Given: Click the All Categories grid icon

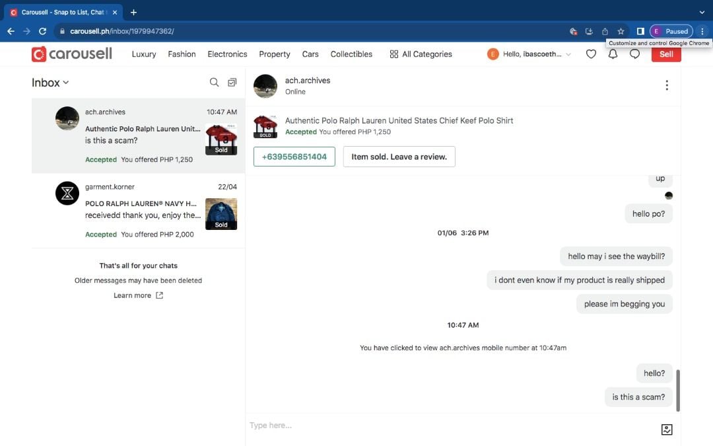Looking at the screenshot, I should tap(393, 54).
